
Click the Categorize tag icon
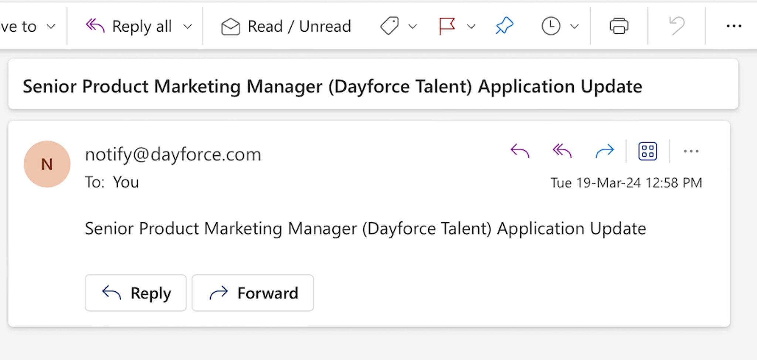pos(390,26)
